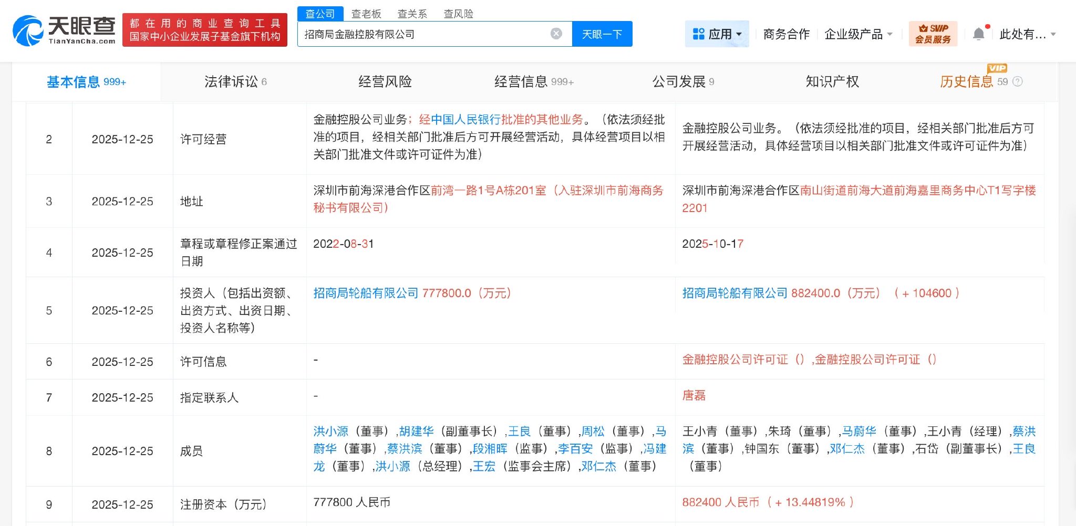The width and height of the screenshot is (1076, 526).
Task: Open the 法律诉讼 tab
Action: 232,81
